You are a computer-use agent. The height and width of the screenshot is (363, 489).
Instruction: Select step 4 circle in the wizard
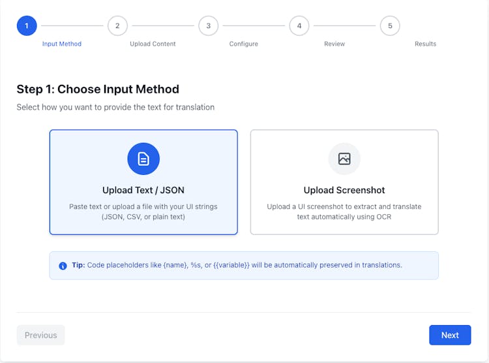coord(299,26)
